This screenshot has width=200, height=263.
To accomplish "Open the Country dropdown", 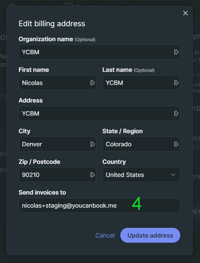I will coord(141,175).
